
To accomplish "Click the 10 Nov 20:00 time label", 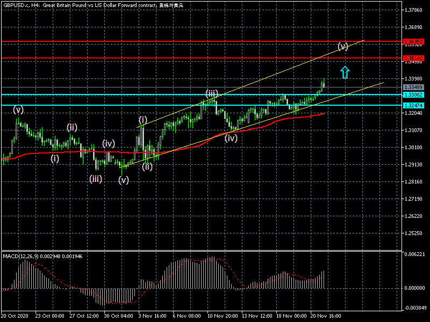I will pyautogui.click(x=223, y=316).
